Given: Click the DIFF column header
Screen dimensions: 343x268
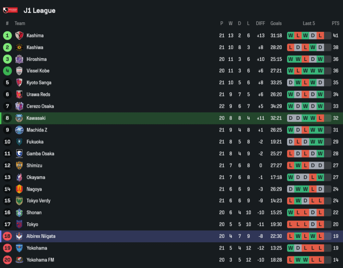Looking at the screenshot, I should point(260,23).
